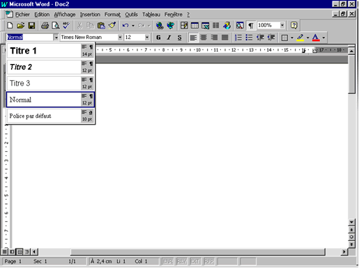The height and width of the screenshot is (268, 359).
Task: Open the Edition menu
Action: (42, 15)
